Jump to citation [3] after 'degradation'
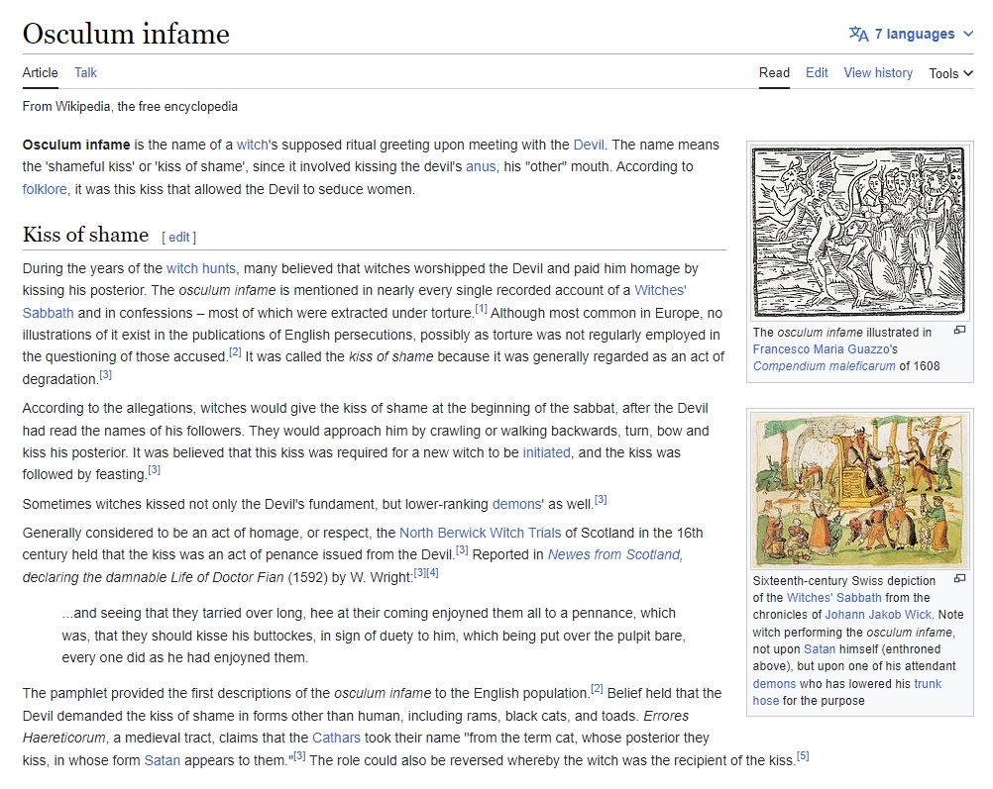 coord(105,374)
